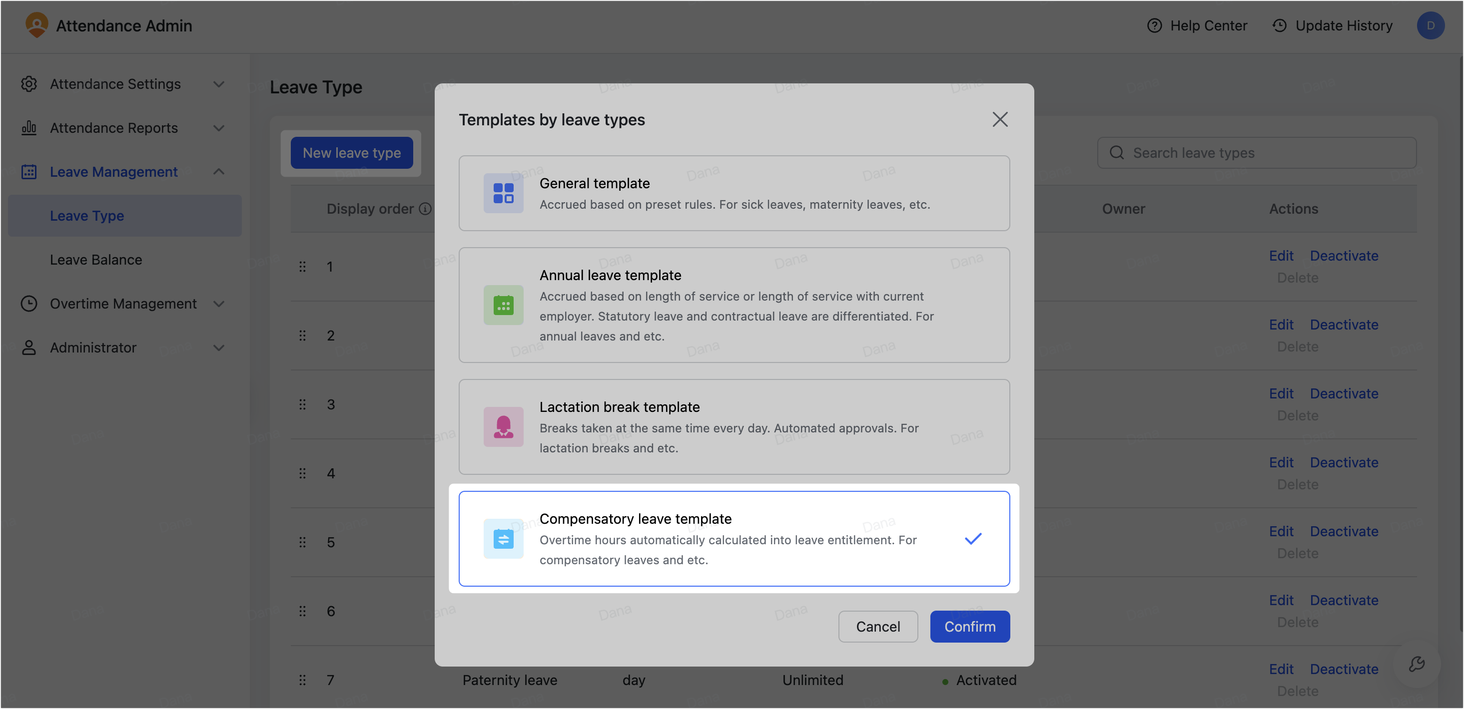
Task: Expand the Administrator section
Action: point(219,347)
